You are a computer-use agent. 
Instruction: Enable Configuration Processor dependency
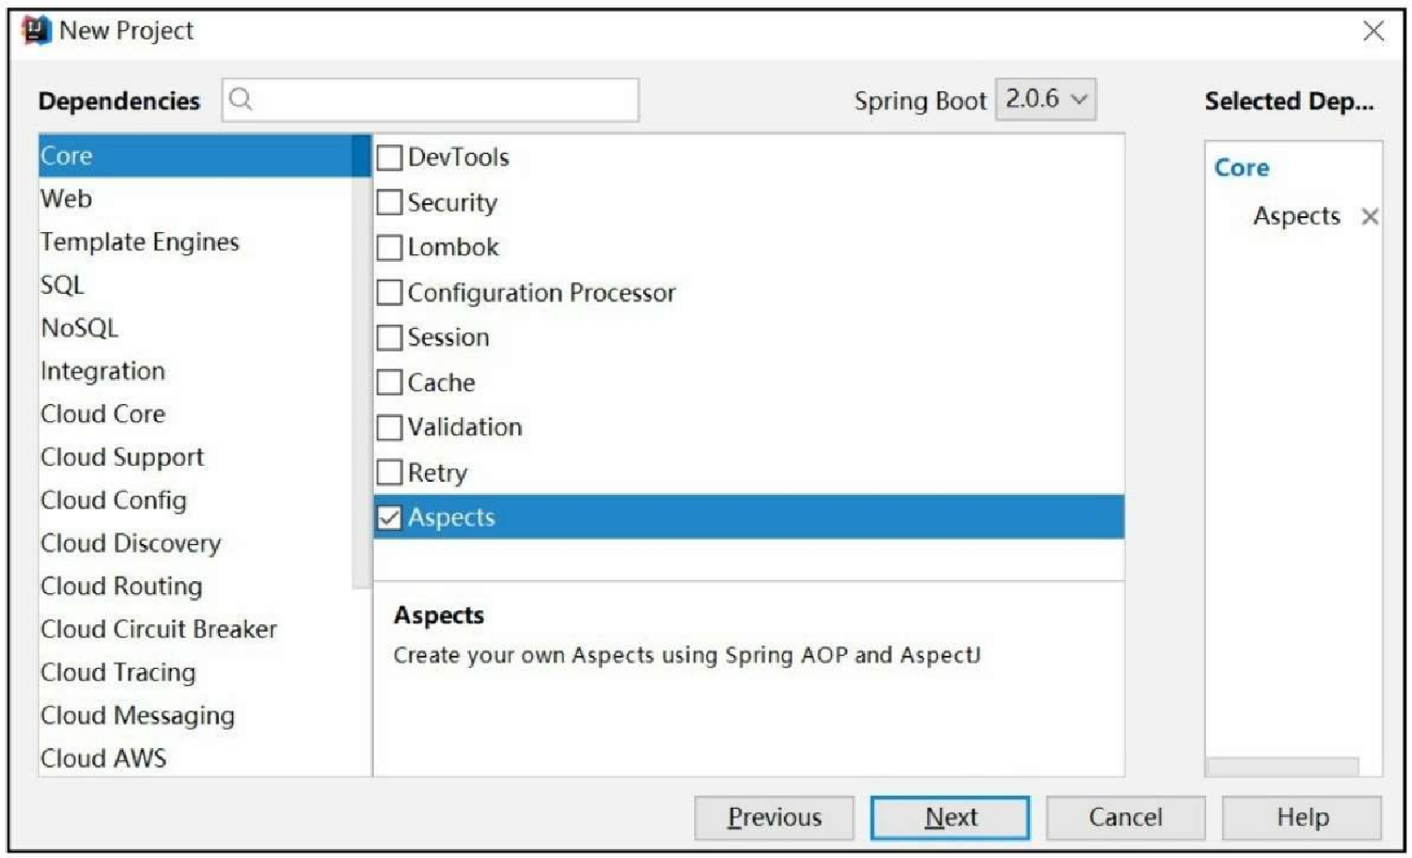pos(389,293)
